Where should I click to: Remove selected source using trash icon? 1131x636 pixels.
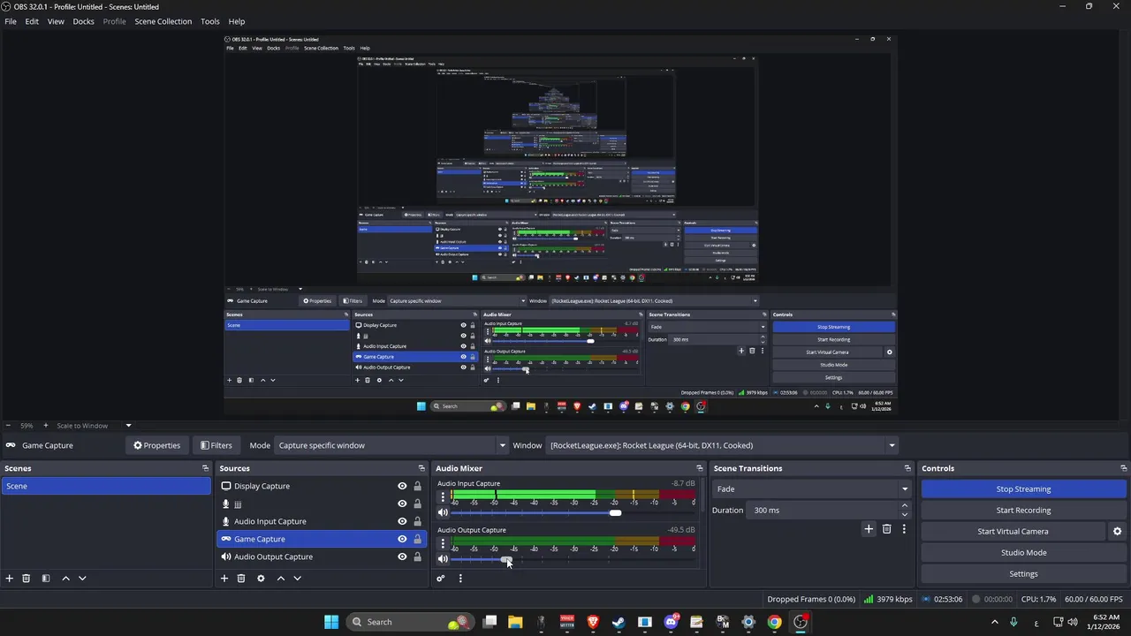click(x=241, y=579)
